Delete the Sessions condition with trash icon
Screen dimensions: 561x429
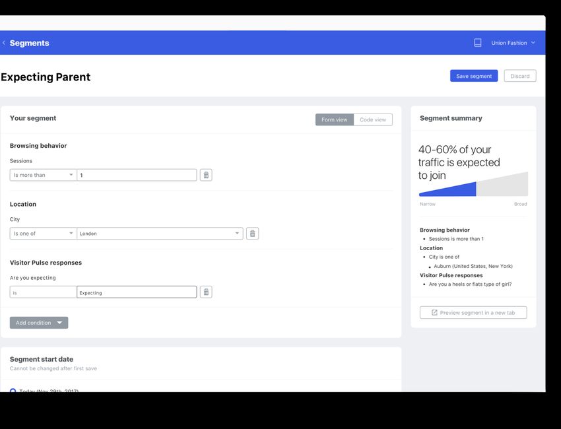206,175
